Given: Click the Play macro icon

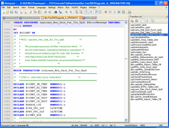Looking at the screenshot, I should coord(115,12).
